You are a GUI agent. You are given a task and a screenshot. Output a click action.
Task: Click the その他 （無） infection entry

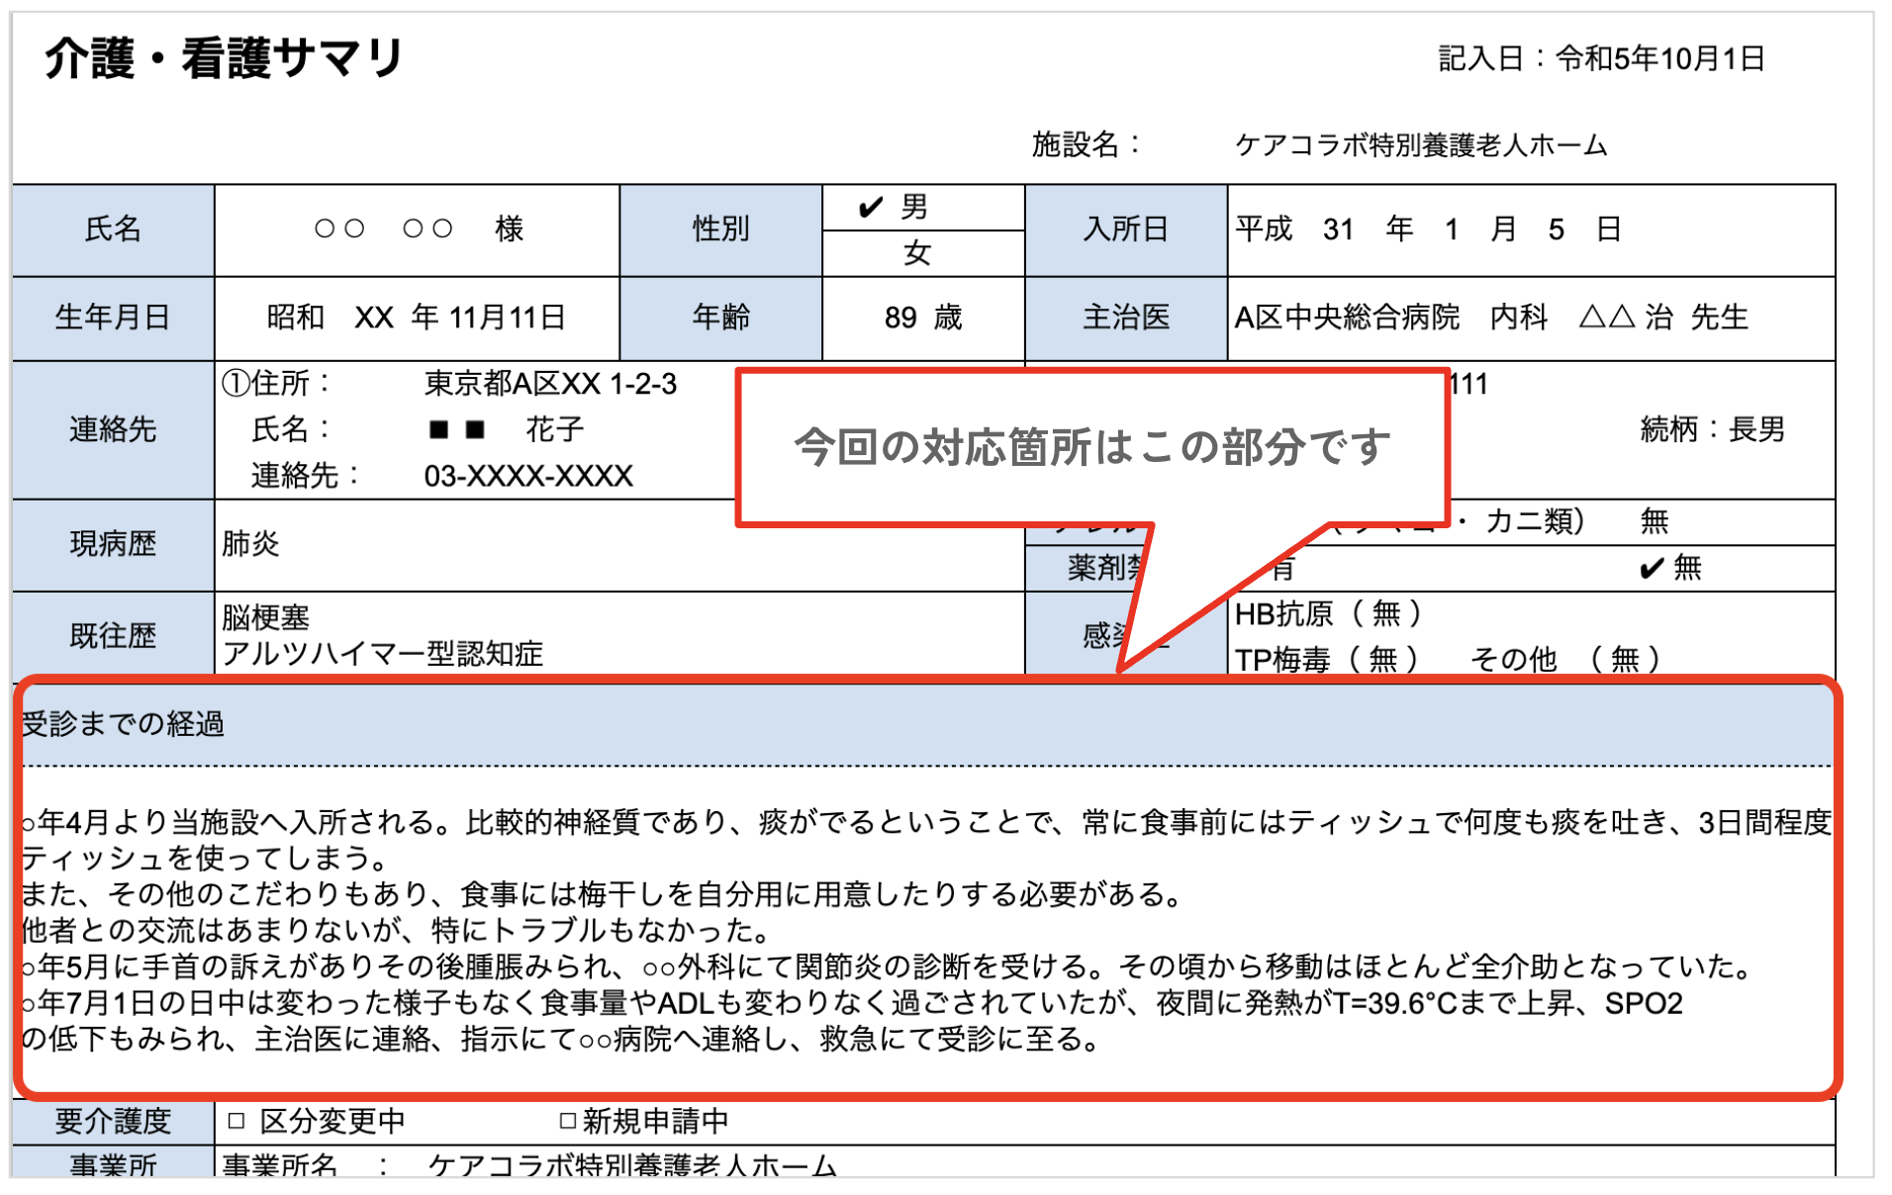click(x=1565, y=658)
